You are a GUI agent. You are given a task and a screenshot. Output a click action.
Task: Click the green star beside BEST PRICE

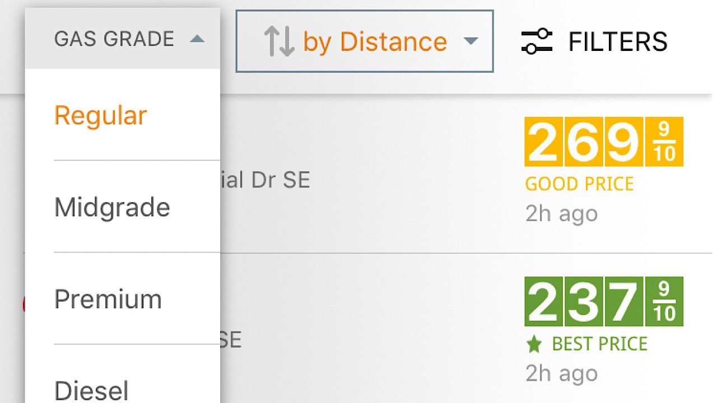[x=534, y=344]
